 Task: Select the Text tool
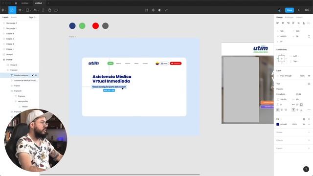tap(43, 10)
